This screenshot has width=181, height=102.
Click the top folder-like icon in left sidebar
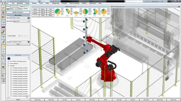(x=3, y=8)
